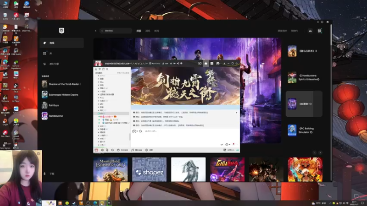Click the play-screen icon left of home icon

pyautogui.click(x=200, y=63)
